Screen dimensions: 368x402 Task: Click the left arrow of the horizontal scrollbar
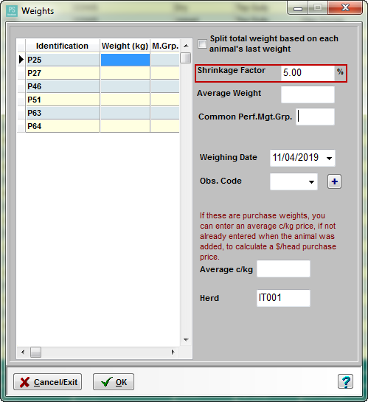point(23,352)
